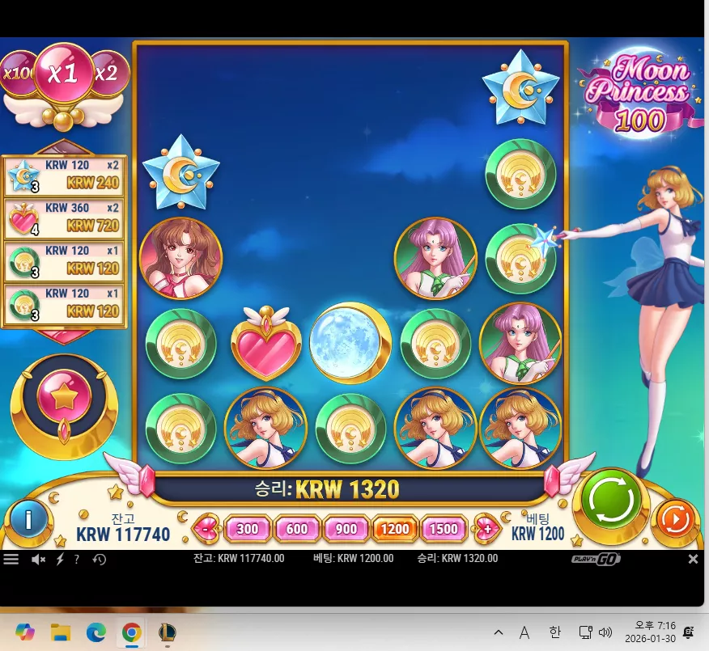The width and height of the screenshot is (709, 651).
Task: Expand win list with bottom pink arrow
Action: [64, 336]
